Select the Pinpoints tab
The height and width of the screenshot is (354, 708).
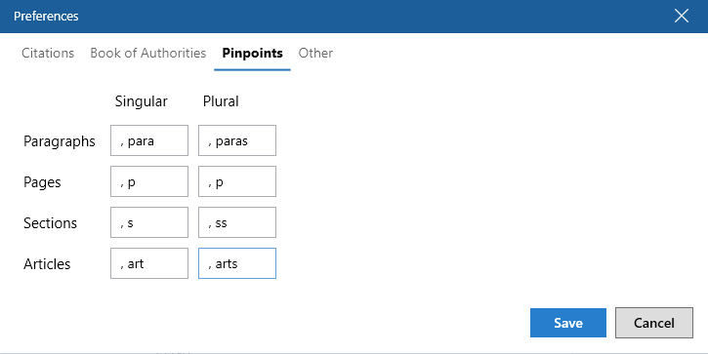click(252, 54)
